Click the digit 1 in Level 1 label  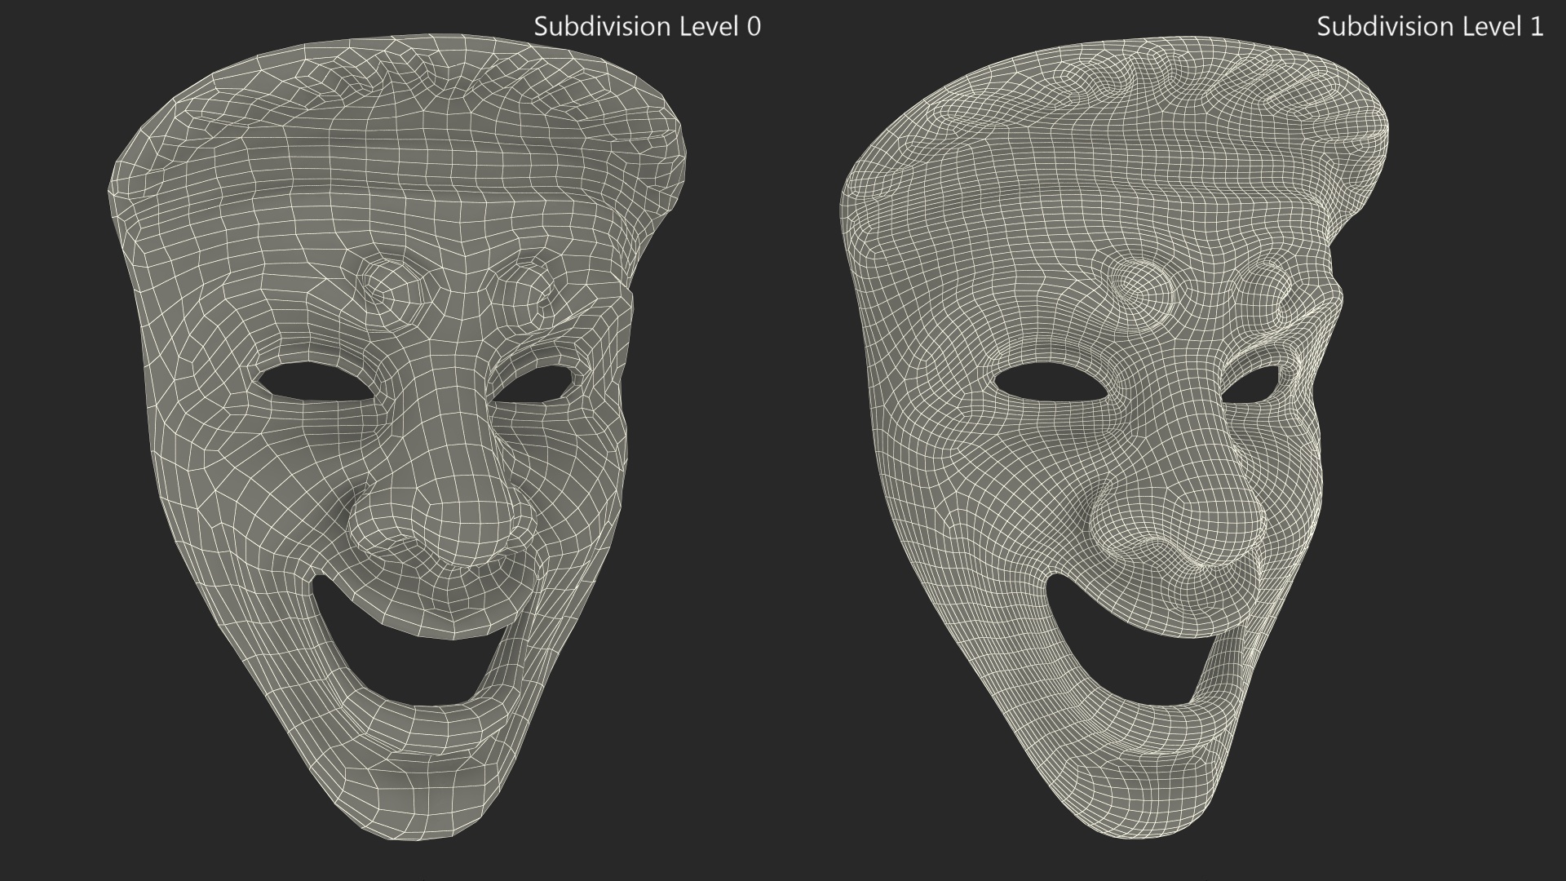[x=1536, y=26]
